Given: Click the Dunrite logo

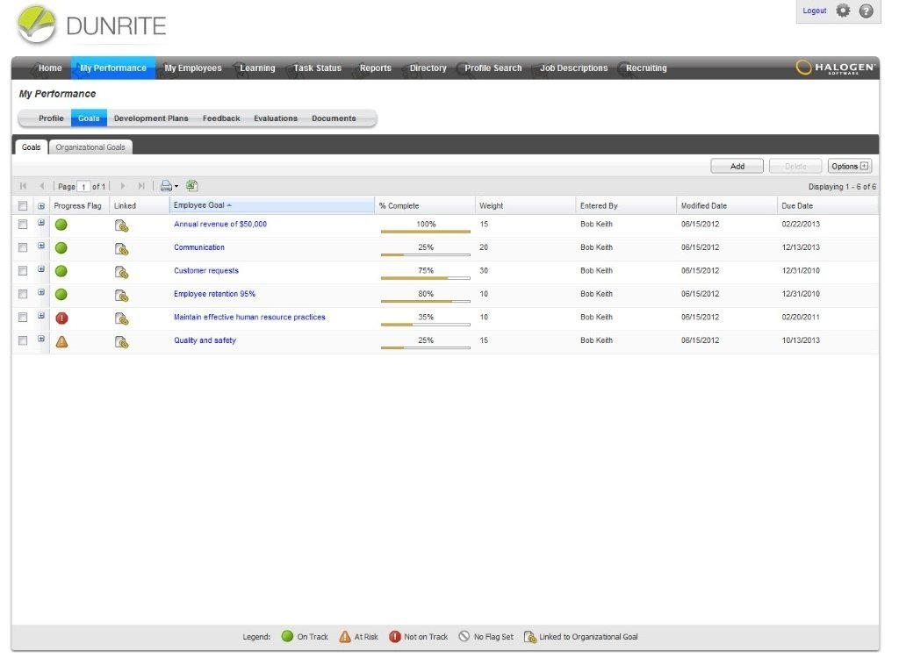Looking at the screenshot, I should click(91, 25).
